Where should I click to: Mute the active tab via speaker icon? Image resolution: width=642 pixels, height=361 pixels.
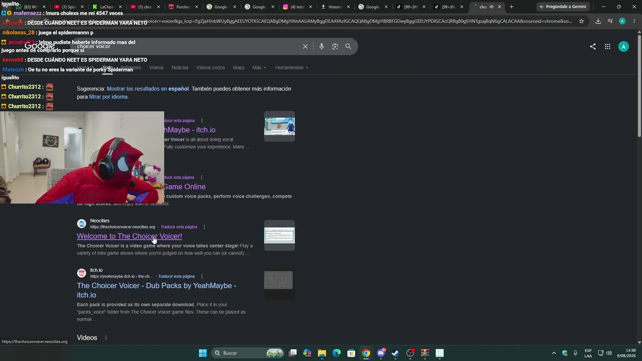click(492, 7)
